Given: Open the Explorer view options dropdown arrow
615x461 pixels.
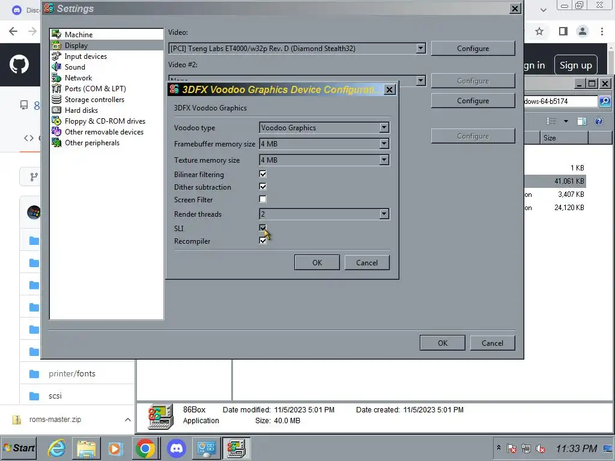Looking at the screenshot, I should coord(566,121).
